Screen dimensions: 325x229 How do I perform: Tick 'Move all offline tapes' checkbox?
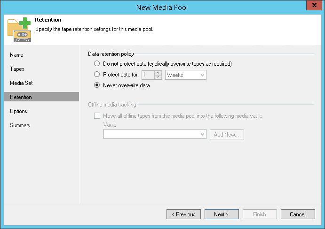click(x=97, y=115)
